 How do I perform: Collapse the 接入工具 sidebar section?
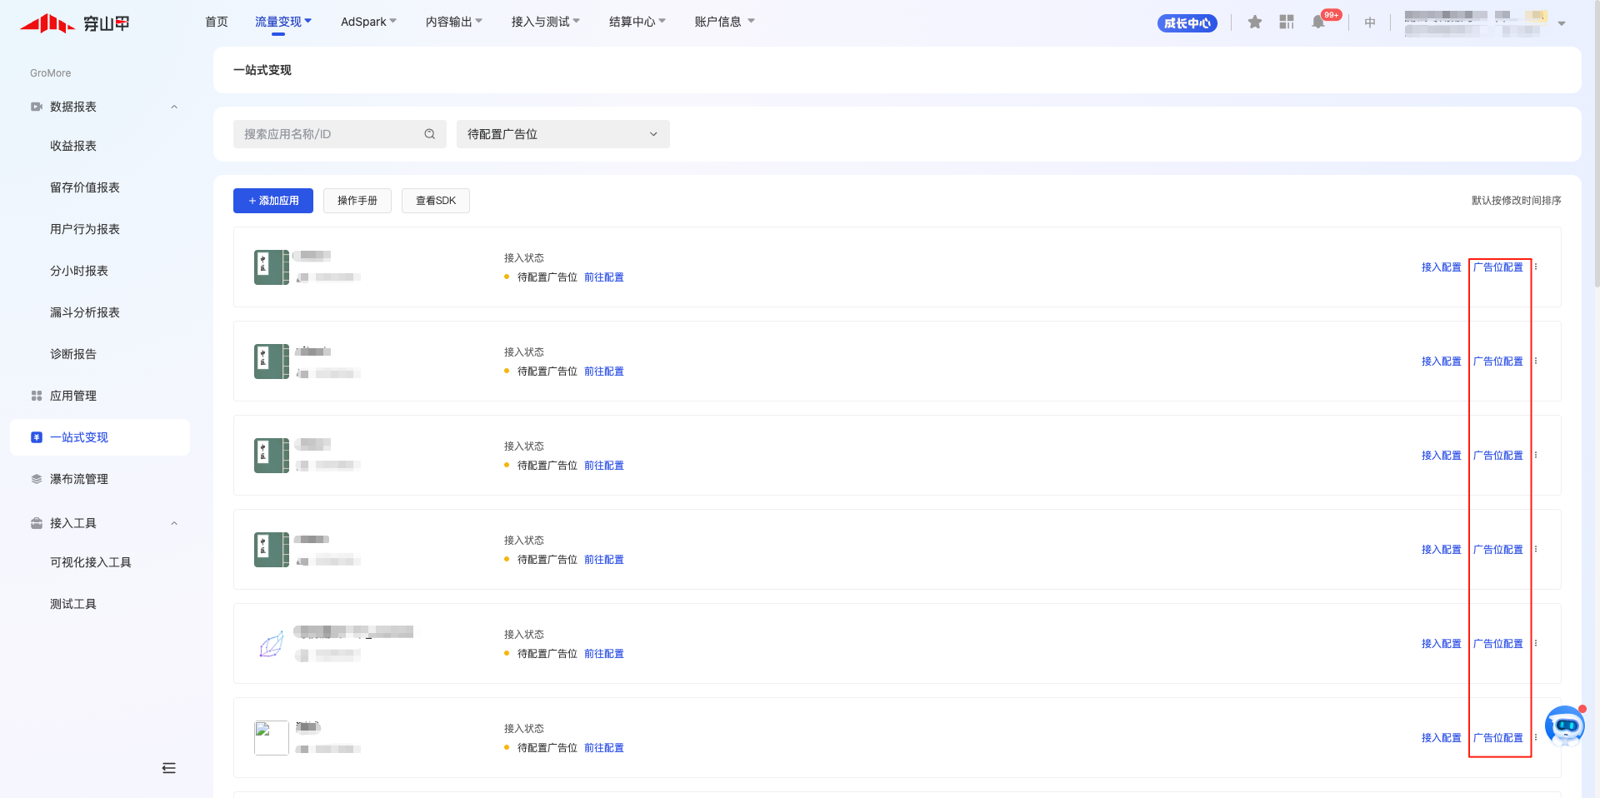(174, 523)
